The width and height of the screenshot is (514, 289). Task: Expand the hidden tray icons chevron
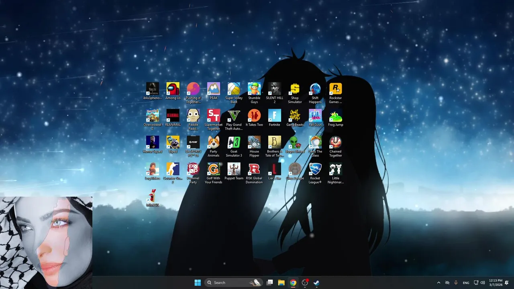click(439, 283)
